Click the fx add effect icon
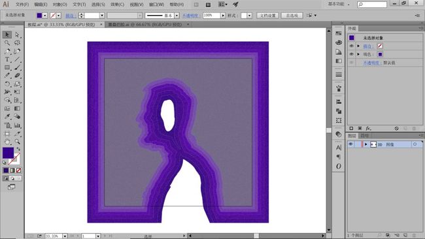 pos(368,128)
